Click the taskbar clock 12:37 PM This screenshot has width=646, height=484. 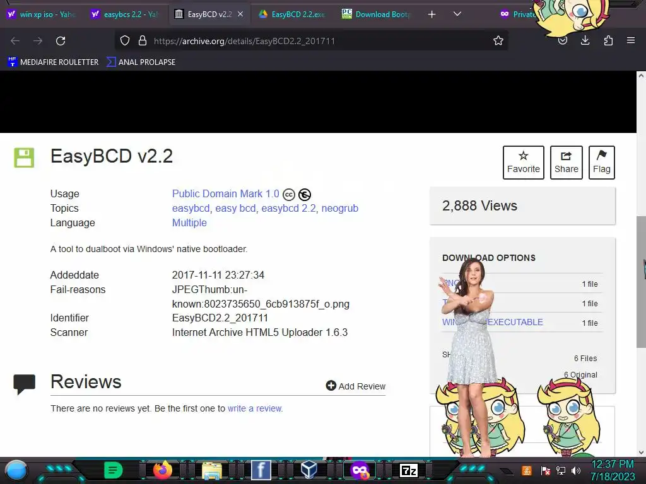pos(612,464)
